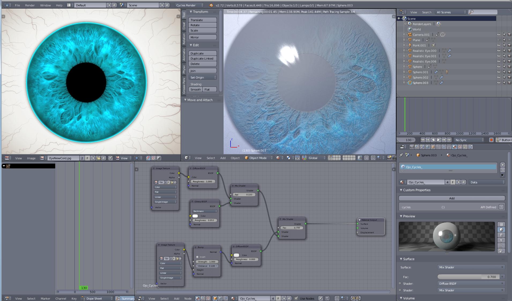Screen dimensions: 512x301
Task: Open the Window menu
Action: pyautogui.click(x=45, y=5)
